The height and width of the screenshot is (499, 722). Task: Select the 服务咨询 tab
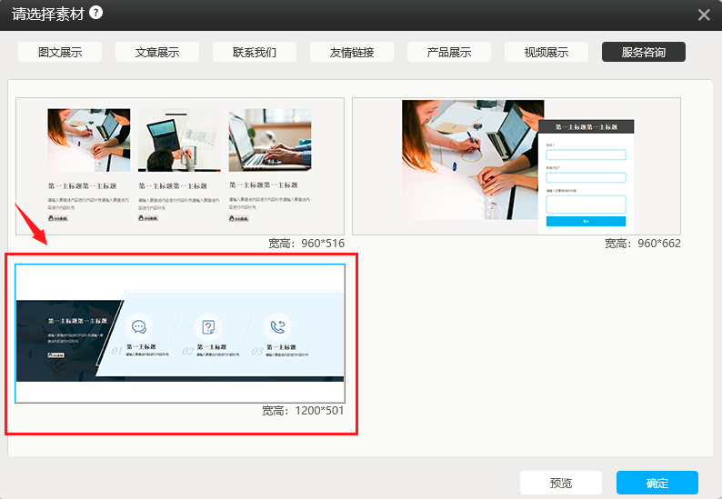(644, 52)
